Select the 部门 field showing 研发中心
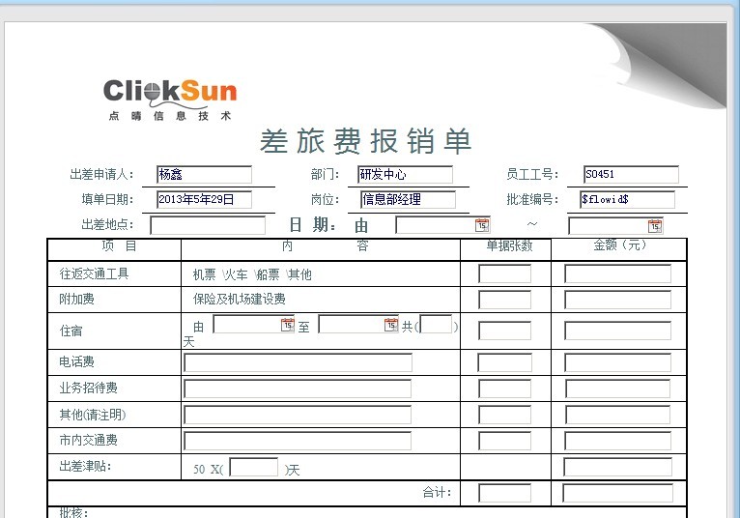 [405, 175]
